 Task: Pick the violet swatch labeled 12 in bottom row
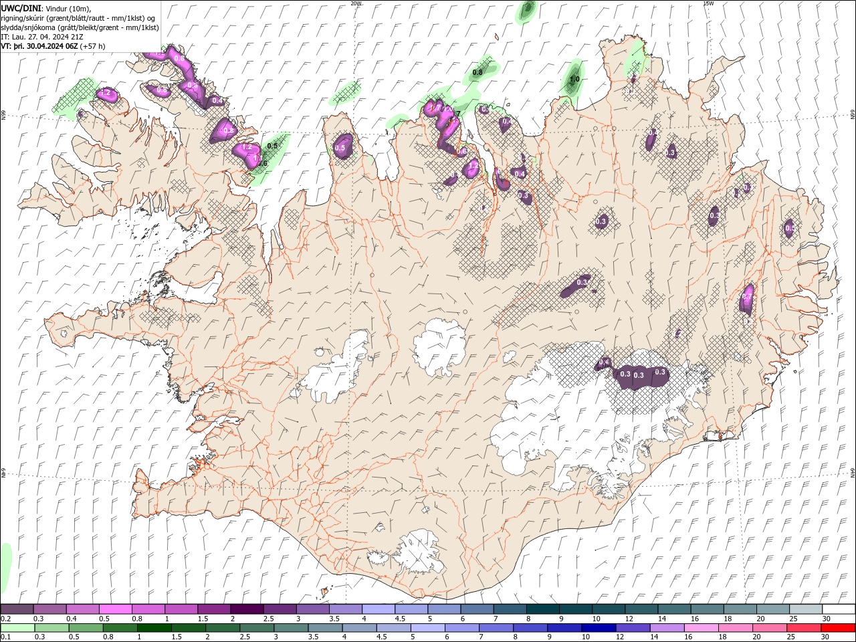[633, 628]
